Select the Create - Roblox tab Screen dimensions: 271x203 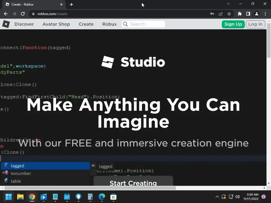(x=34, y=4)
